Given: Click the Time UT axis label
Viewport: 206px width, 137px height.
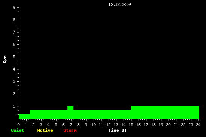Looking at the screenshot, I should tap(118, 130).
